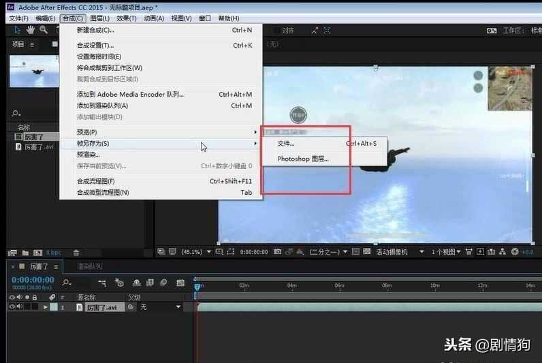Mute audio of 厉害了.avi layer
Viewport: 542px width, 363px height.
pyautogui.click(x=19, y=307)
